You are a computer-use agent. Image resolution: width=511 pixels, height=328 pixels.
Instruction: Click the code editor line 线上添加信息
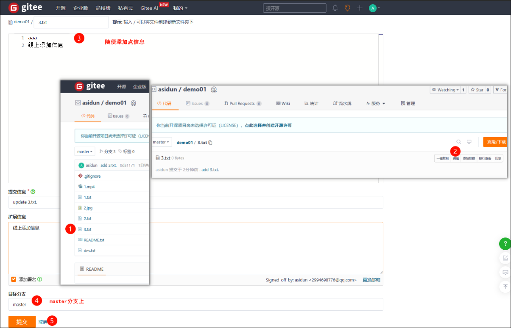(x=45, y=45)
